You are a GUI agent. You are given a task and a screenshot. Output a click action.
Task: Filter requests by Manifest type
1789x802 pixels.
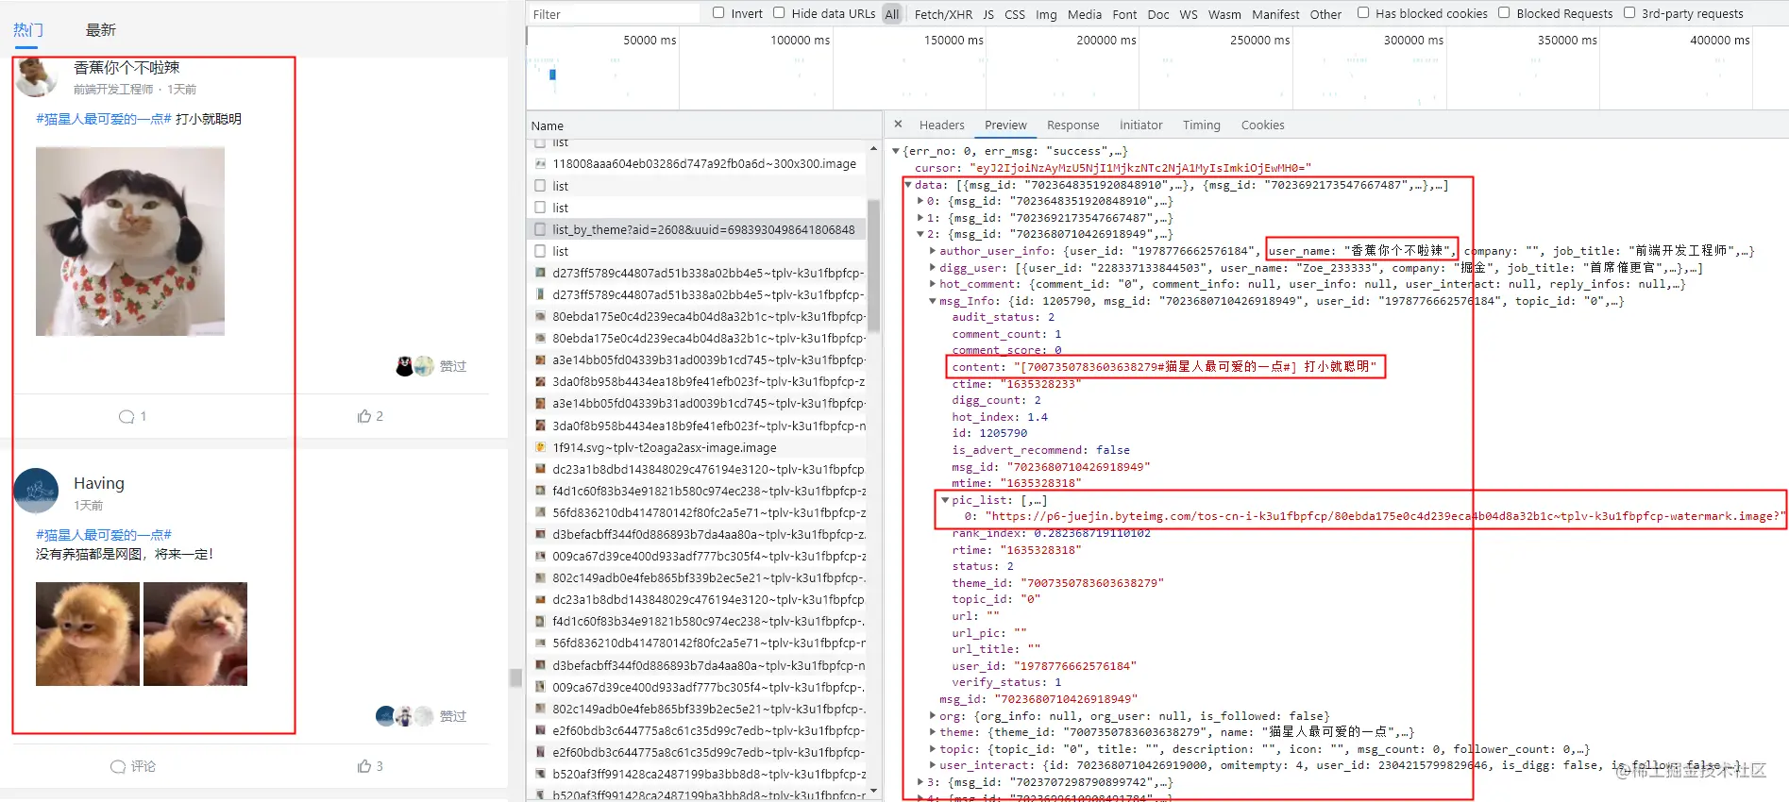click(x=1275, y=14)
